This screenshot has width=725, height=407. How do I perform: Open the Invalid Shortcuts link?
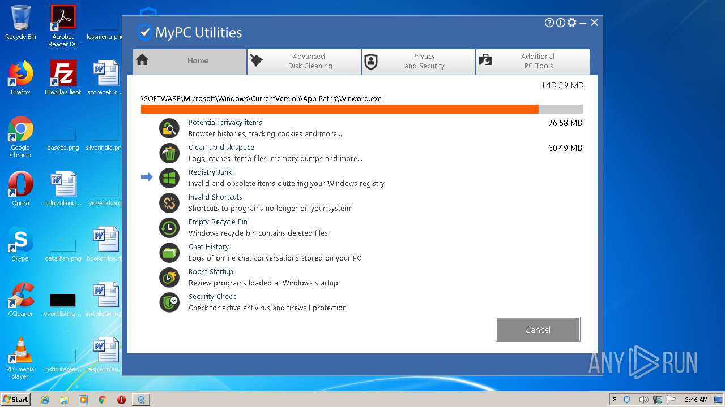215,197
